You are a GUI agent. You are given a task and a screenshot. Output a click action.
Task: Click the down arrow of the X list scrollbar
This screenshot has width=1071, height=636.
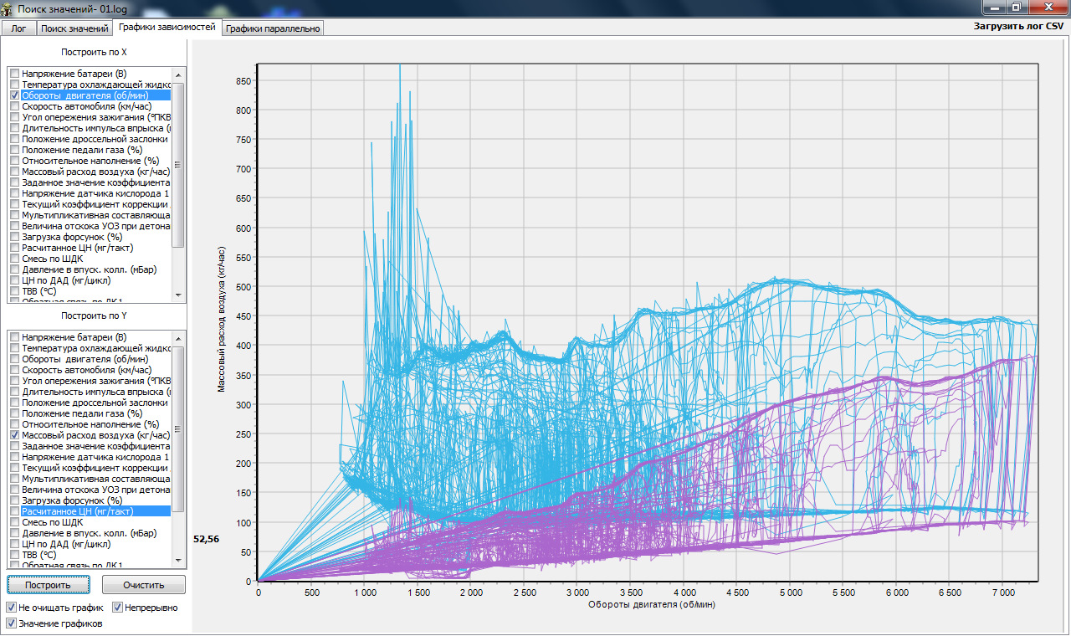coord(178,295)
